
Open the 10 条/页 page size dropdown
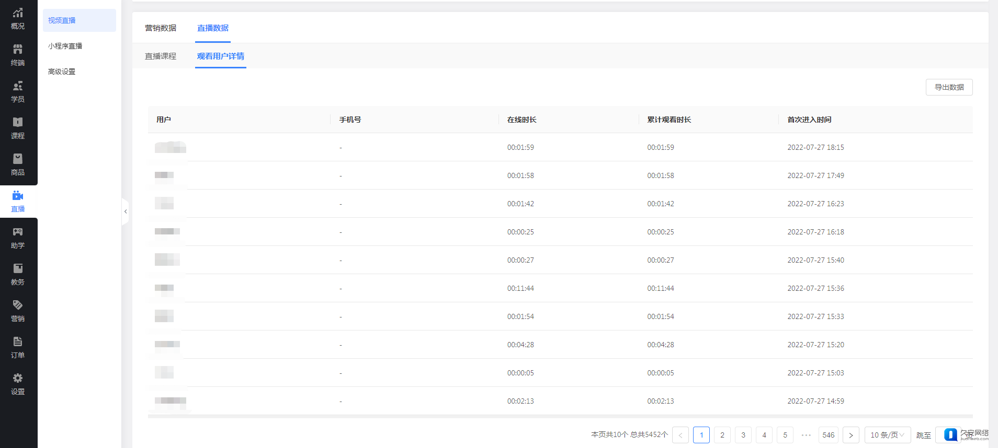coord(888,435)
